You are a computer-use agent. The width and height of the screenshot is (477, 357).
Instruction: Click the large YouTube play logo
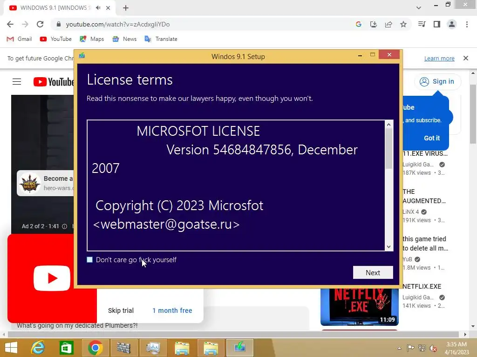52,278
